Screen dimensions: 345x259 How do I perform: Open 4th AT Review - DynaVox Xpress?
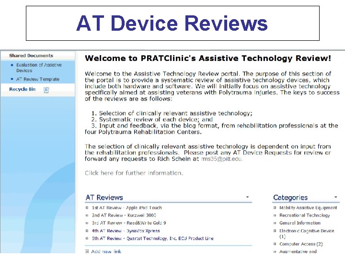pyautogui.click(x=126, y=231)
